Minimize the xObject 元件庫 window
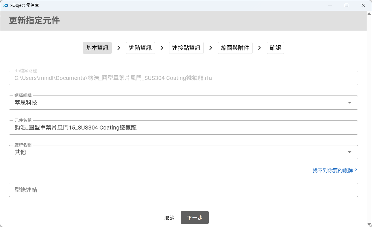Screen dimensions: 372x227 click(x=330, y=5)
